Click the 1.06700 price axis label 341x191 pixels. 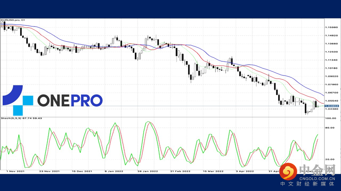click(x=332, y=93)
